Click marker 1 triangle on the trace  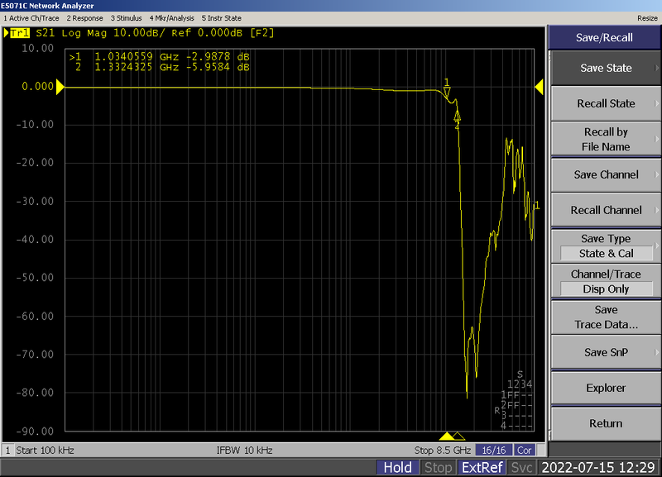pyautogui.click(x=447, y=92)
